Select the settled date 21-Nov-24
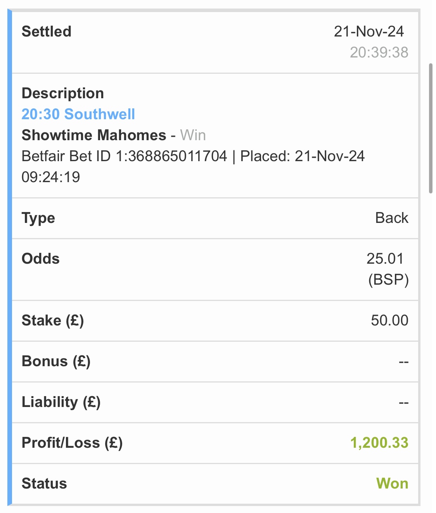 (369, 31)
